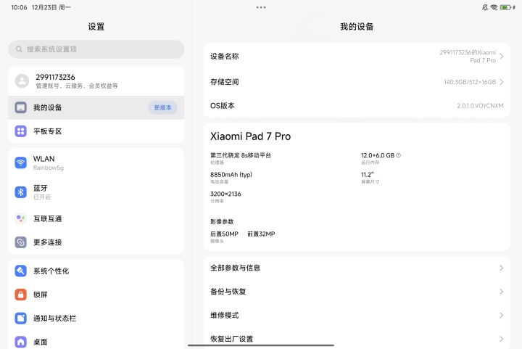Open the 更多连接 link icon
Image resolution: width=522 pixels, height=349 pixels.
click(20, 242)
